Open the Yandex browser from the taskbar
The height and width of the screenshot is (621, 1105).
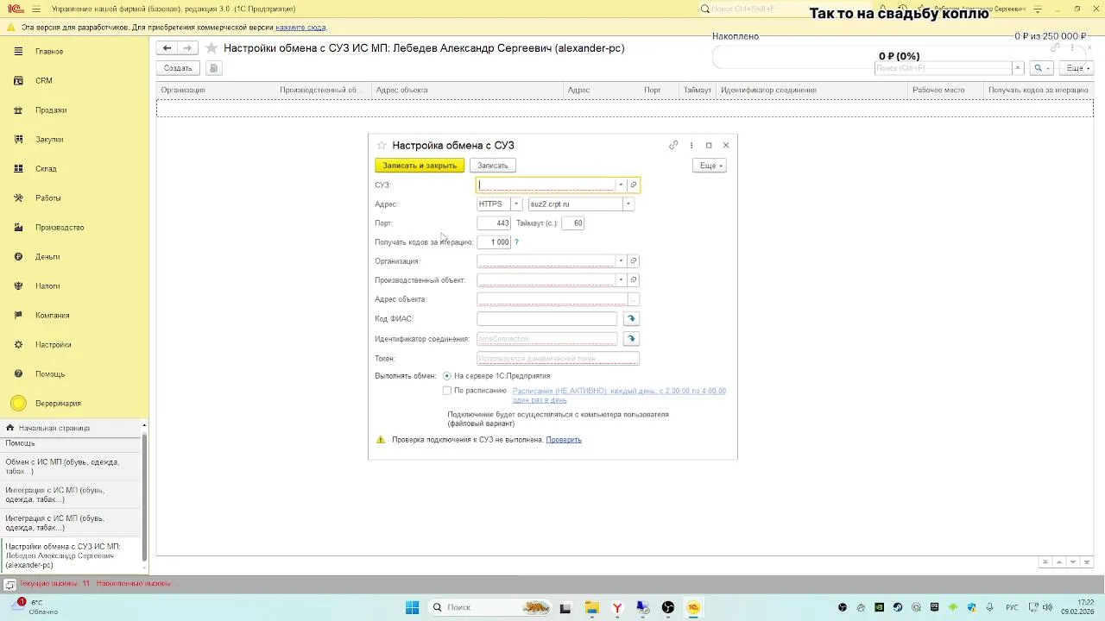pos(617,607)
